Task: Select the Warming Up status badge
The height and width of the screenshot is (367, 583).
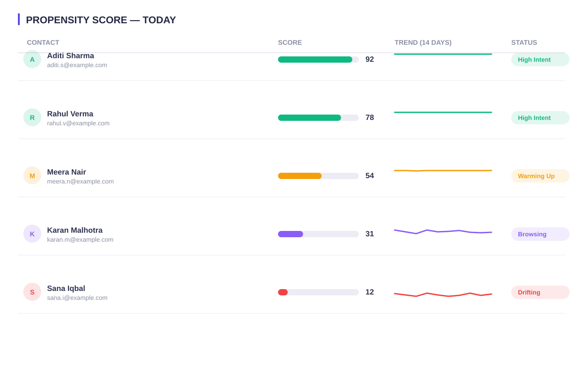Action: [540, 176]
